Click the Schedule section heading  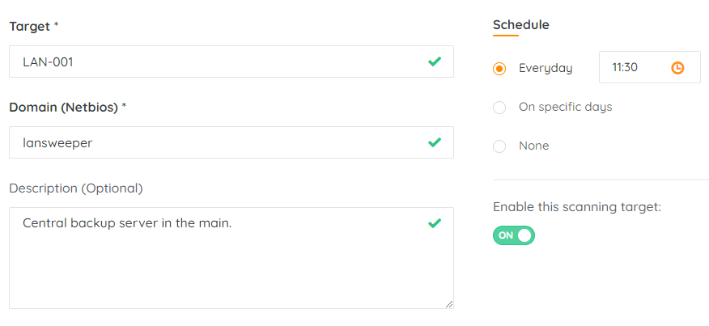pyautogui.click(x=520, y=25)
